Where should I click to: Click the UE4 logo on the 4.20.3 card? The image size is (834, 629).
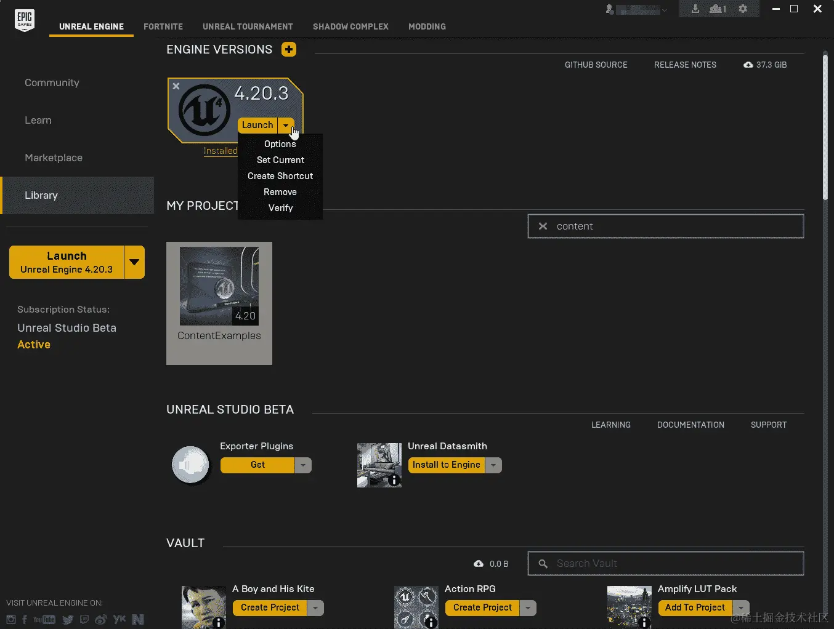[204, 110]
